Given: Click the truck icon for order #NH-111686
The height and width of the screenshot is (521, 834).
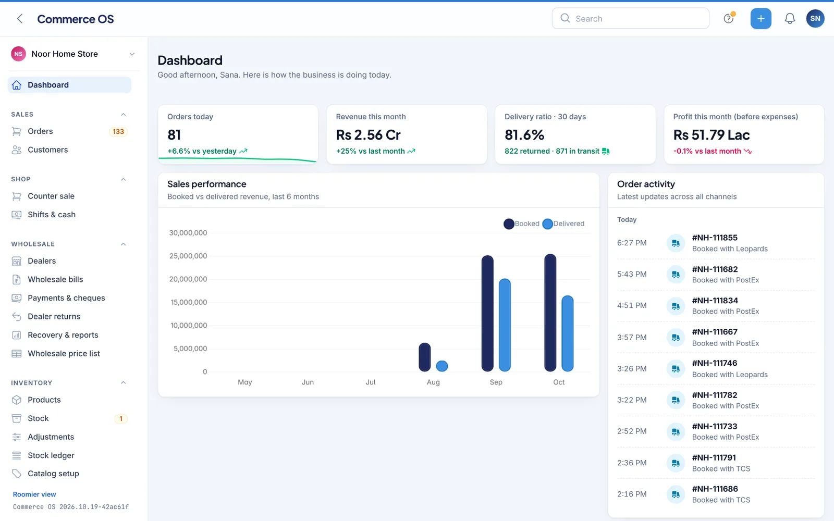Looking at the screenshot, I should pyautogui.click(x=676, y=494).
